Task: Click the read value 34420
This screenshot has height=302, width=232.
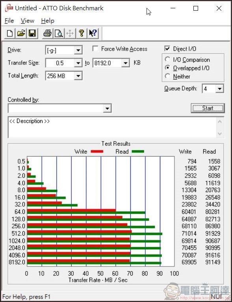Action: coord(213,204)
